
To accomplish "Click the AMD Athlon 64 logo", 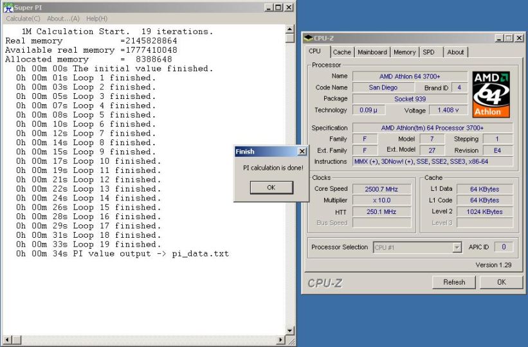I will (x=491, y=94).
